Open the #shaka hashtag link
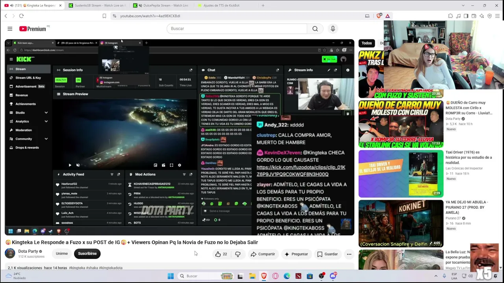The image size is (504, 283). click(92, 268)
